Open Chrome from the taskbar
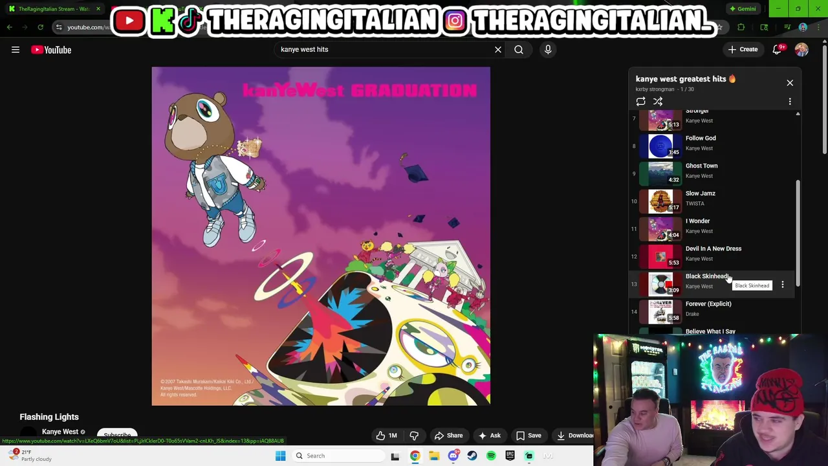Viewport: 828px width, 466px height. pyautogui.click(x=415, y=456)
